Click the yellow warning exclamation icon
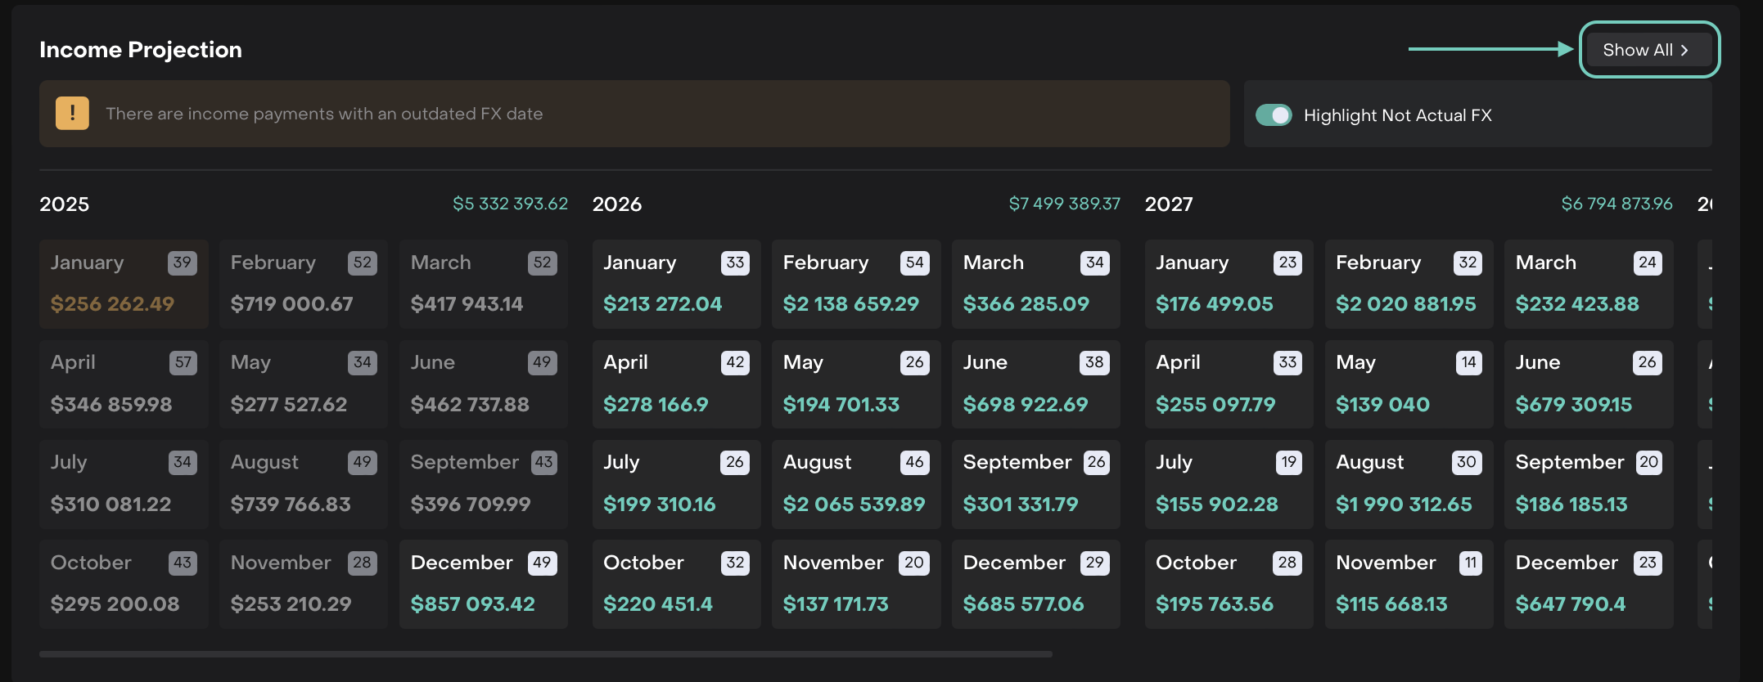 click(x=72, y=114)
